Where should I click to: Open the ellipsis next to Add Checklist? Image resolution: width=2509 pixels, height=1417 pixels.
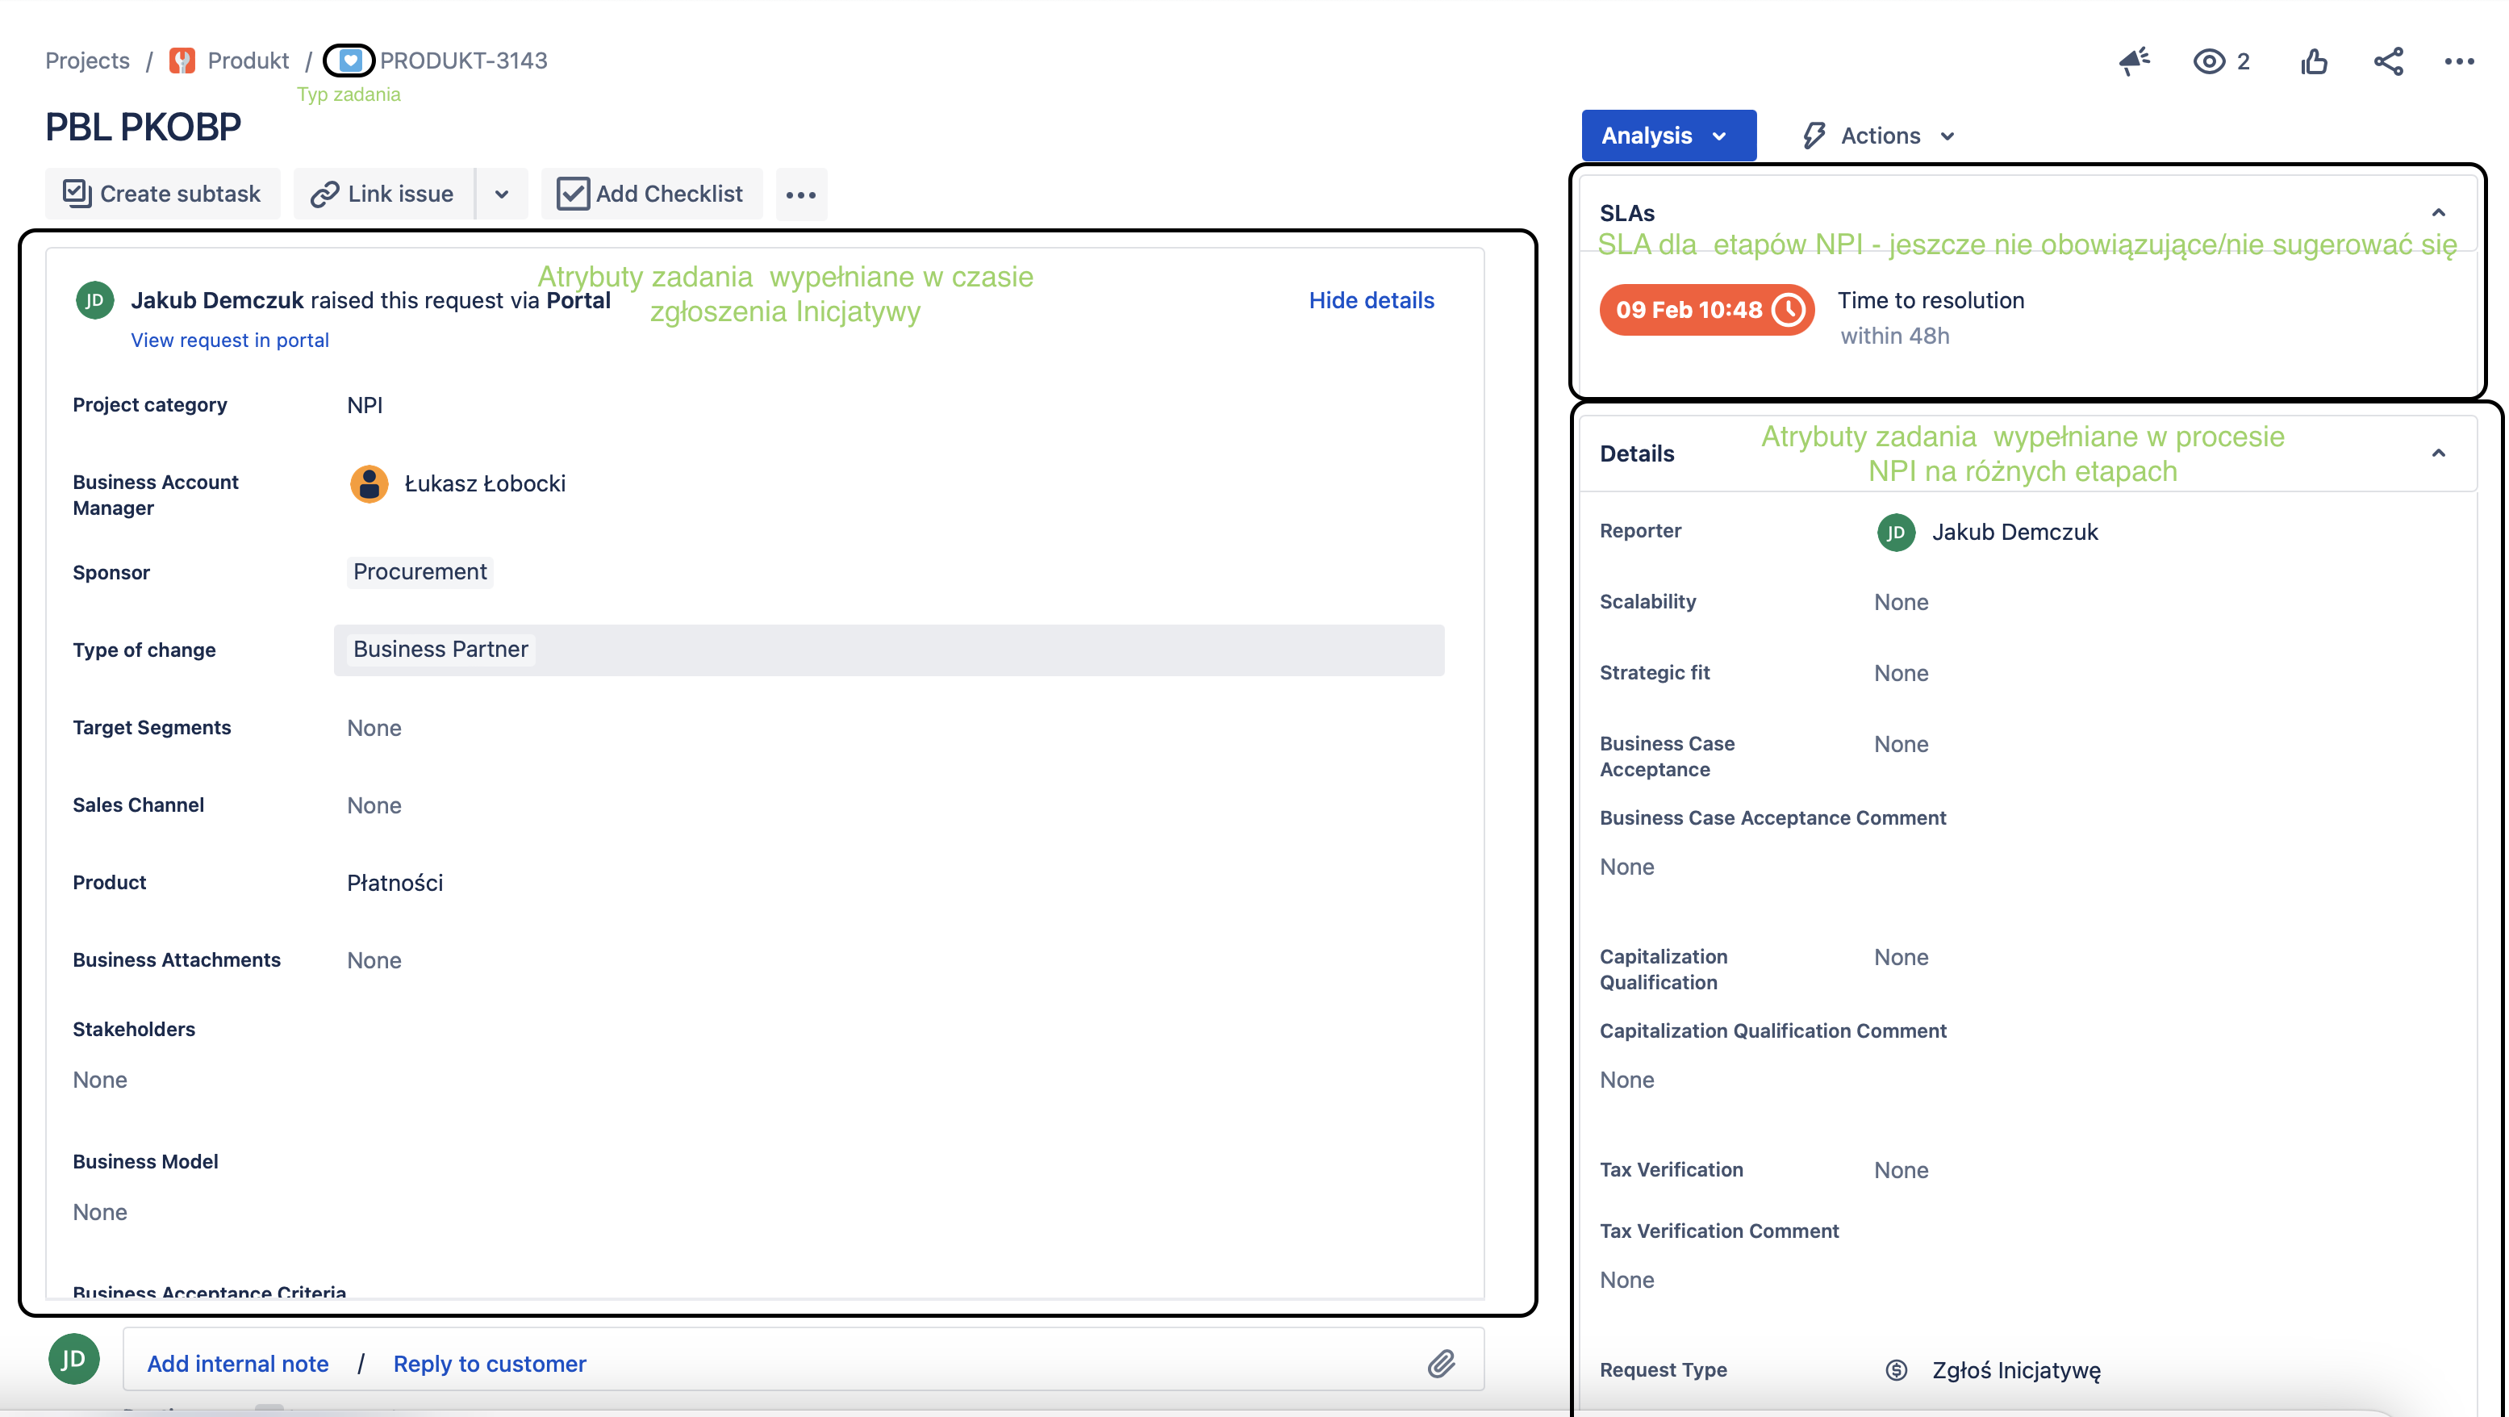pos(800,194)
